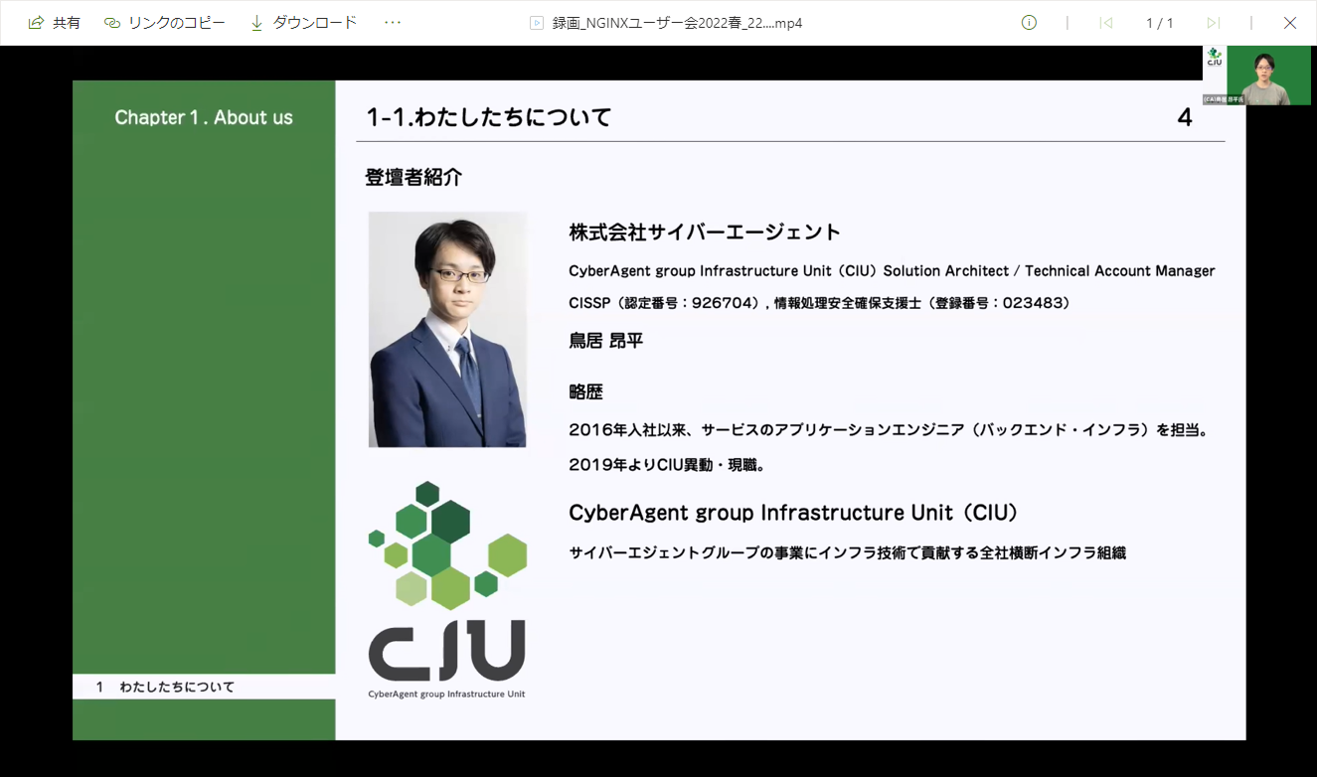1317x777 pixels.
Task: Click the 登壇者紹介 heading
Action: coord(413,178)
